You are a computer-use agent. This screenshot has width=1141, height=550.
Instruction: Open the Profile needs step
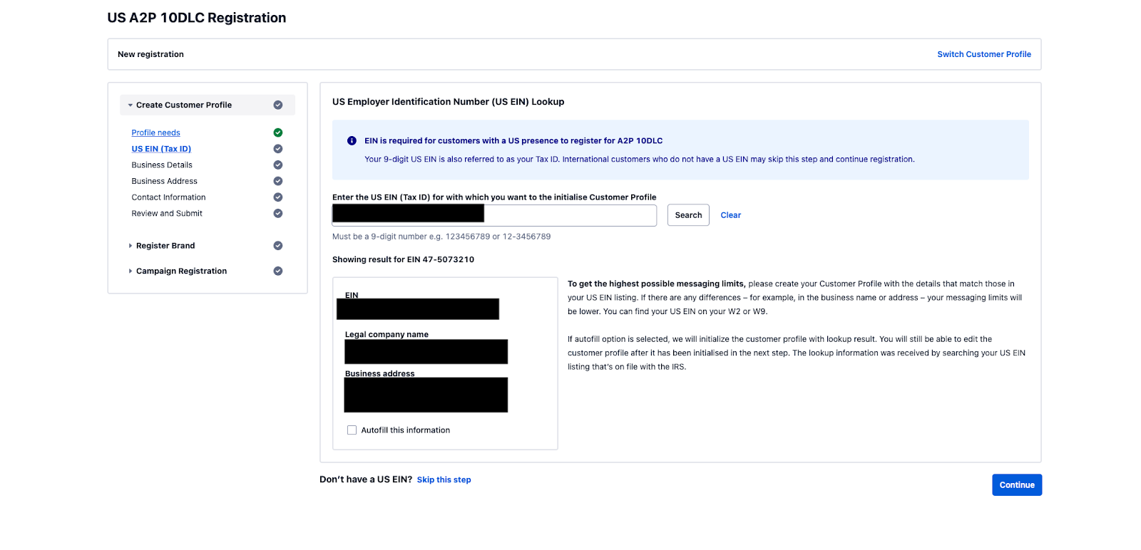(155, 133)
